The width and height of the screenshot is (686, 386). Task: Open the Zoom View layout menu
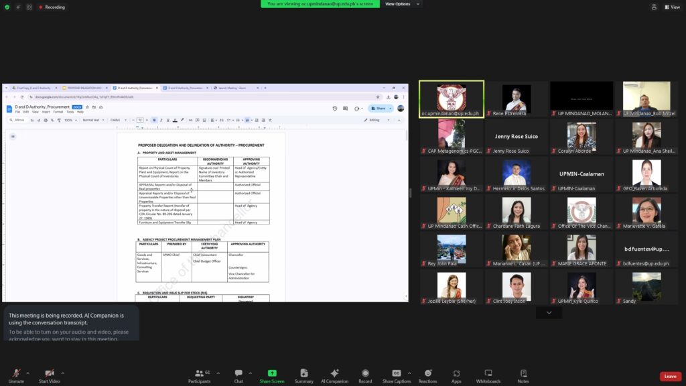[673, 7]
